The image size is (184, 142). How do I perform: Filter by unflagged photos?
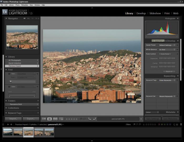pos(137,124)
